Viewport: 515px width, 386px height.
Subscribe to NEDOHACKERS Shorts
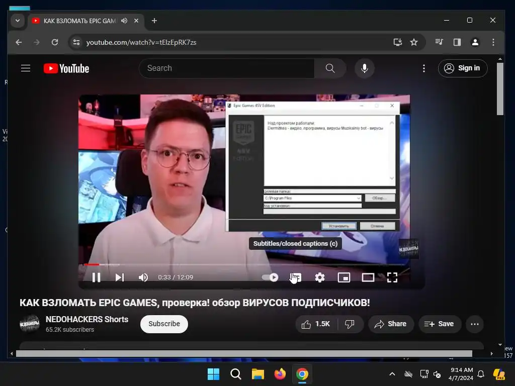tap(164, 324)
